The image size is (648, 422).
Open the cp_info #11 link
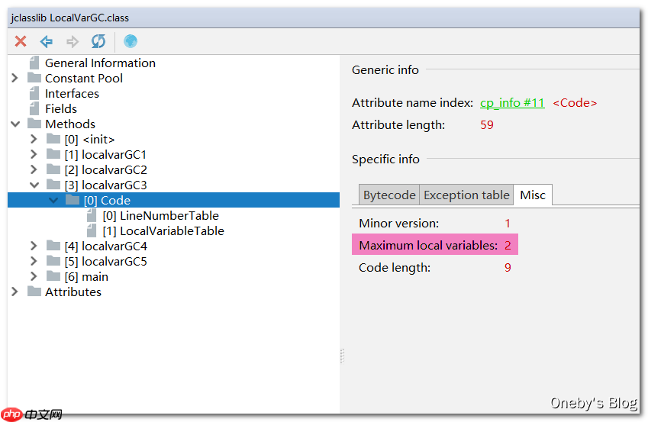pyautogui.click(x=512, y=103)
